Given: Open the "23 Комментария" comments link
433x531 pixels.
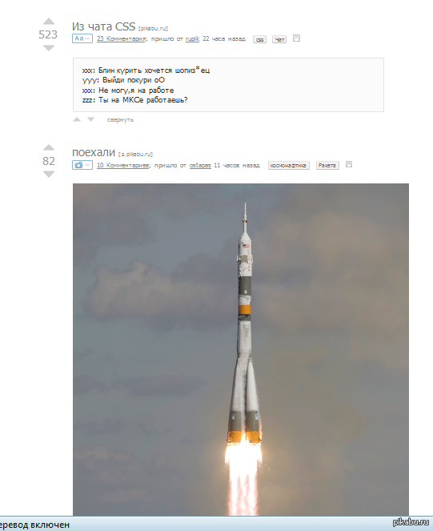Looking at the screenshot, I should click(x=121, y=38).
